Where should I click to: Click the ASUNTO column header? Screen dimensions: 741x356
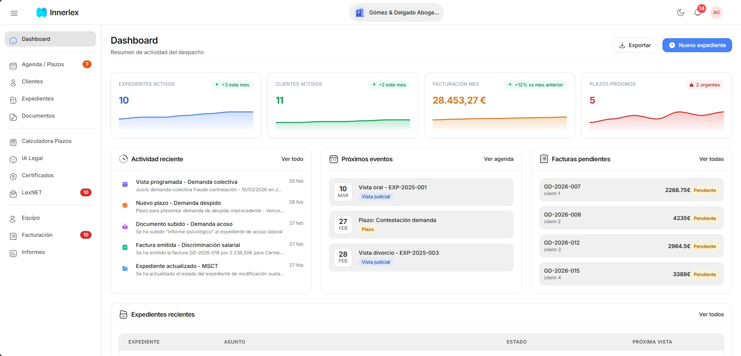(x=234, y=342)
